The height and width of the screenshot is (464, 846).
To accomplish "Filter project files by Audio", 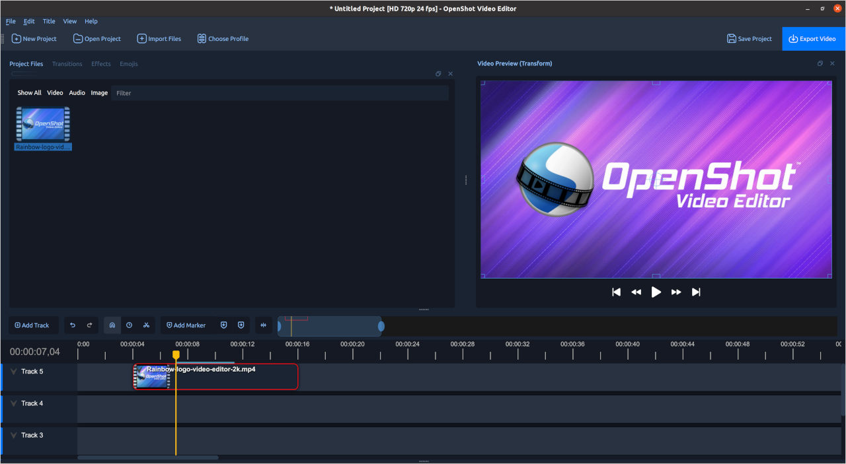I will pos(77,92).
